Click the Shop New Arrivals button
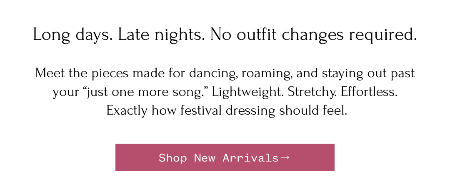Viewport: 450px width, 196px height. [x=225, y=157]
